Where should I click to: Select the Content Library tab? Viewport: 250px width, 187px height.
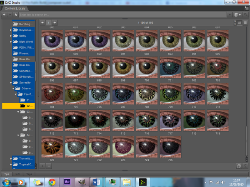click(x=15, y=8)
